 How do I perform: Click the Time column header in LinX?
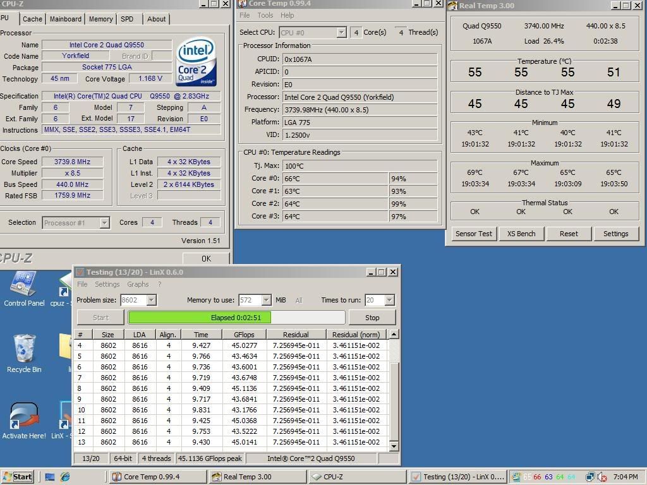point(202,335)
